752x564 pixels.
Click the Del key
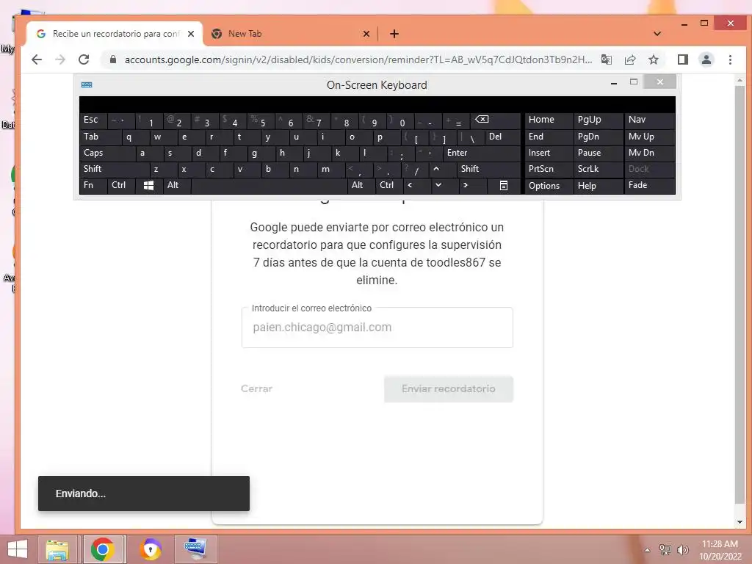(502, 137)
